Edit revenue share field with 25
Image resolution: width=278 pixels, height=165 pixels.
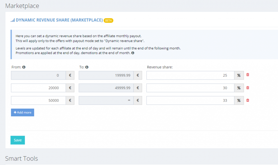coord(190,75)
